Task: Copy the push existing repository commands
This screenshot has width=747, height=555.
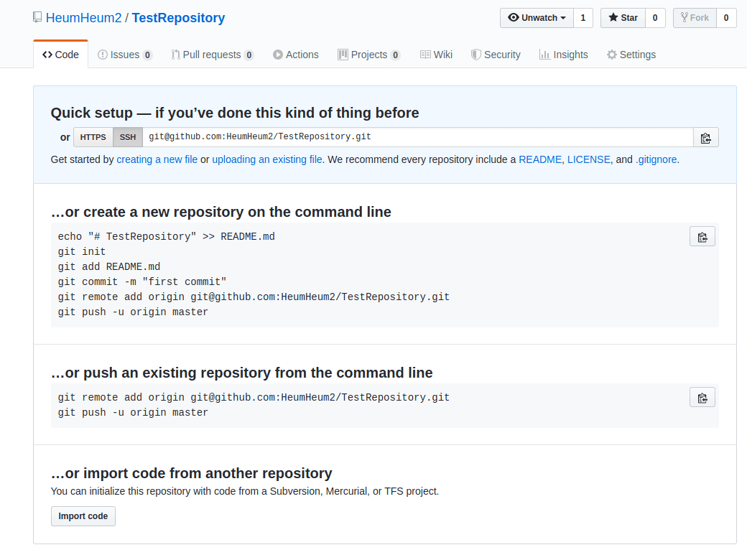Action: [x=702, y=398]
